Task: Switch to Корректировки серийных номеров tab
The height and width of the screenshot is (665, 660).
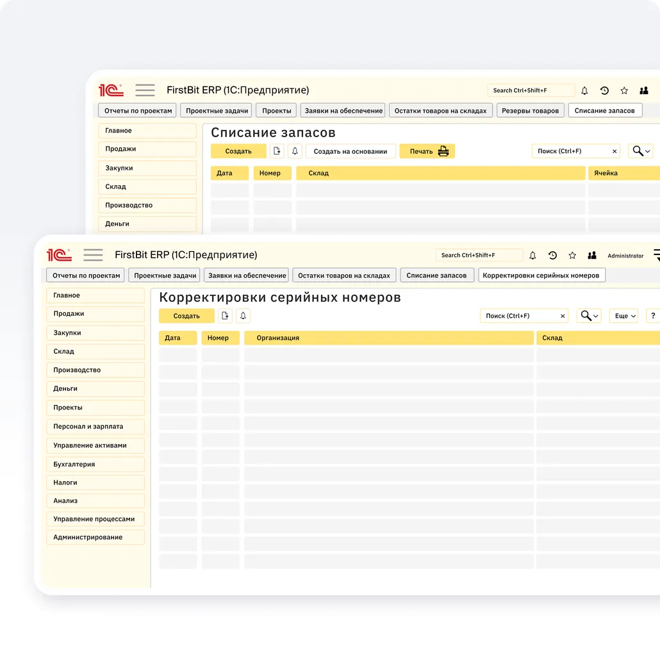Action: click(541, 275)
